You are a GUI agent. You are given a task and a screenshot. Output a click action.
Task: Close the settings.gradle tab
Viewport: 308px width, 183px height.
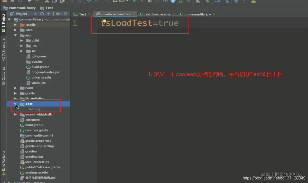173,14
